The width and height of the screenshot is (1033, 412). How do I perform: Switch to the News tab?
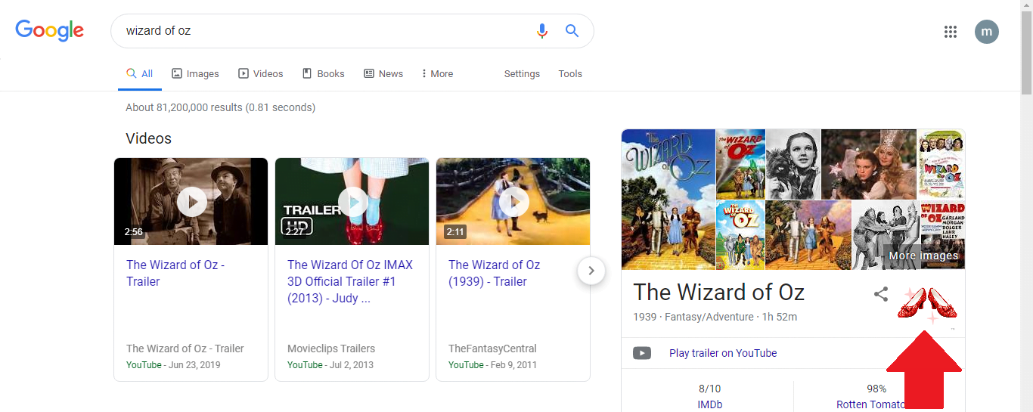click(383, 74)
